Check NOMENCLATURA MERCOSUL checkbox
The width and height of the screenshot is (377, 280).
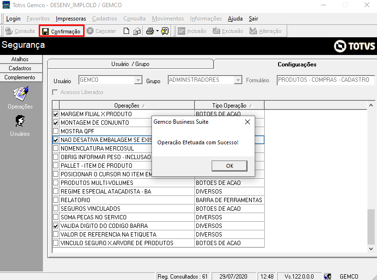(56, 148)
